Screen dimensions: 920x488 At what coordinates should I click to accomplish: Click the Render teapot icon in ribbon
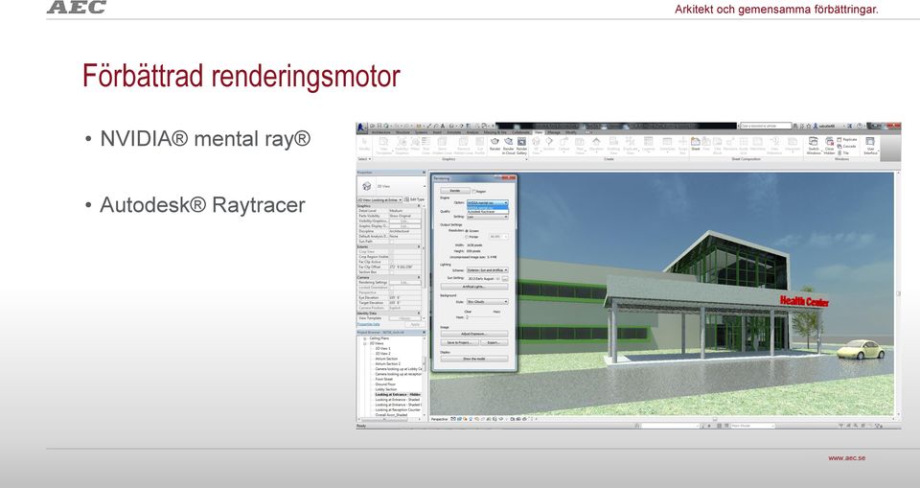pos(494,142)
